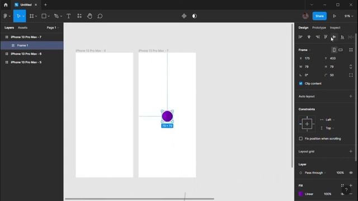The image size is (358, 201).
Task: Select the Frame 1 layer
Action: 32,45
